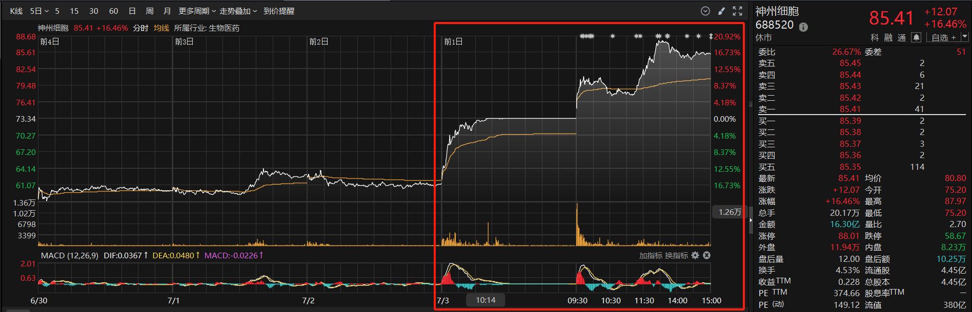The image size is (972, 312).
Task: Click the circled down-arrow icon
Action: click(705, 11)
